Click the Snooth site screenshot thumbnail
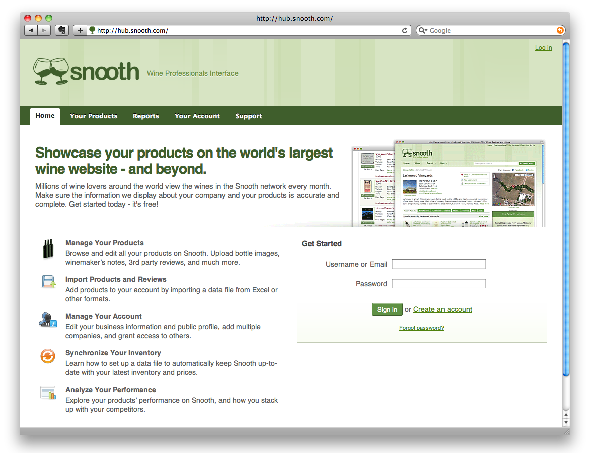Image resolution: width=590 pixels, height=453 pixels. point(449,184)
